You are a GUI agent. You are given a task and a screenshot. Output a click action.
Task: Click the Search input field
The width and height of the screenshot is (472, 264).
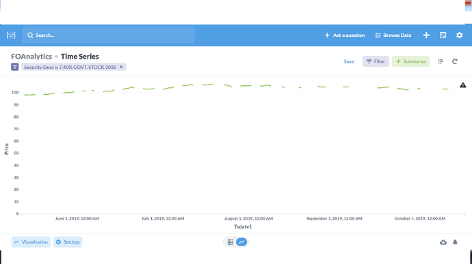[108, 35]
